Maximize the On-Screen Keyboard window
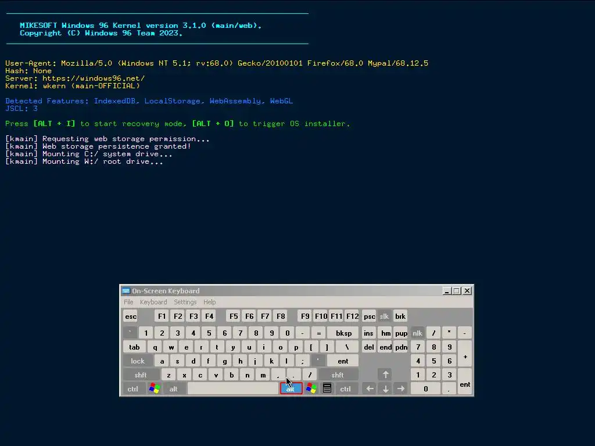Screen dimensions: 595x446 click(x=457, y=291)
